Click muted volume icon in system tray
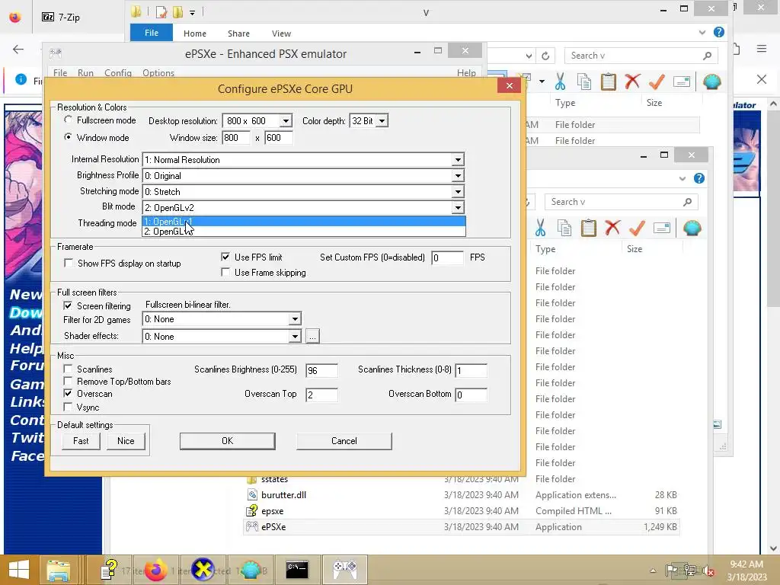The height and width of the screenshot is (585, 780). point(708,571)
